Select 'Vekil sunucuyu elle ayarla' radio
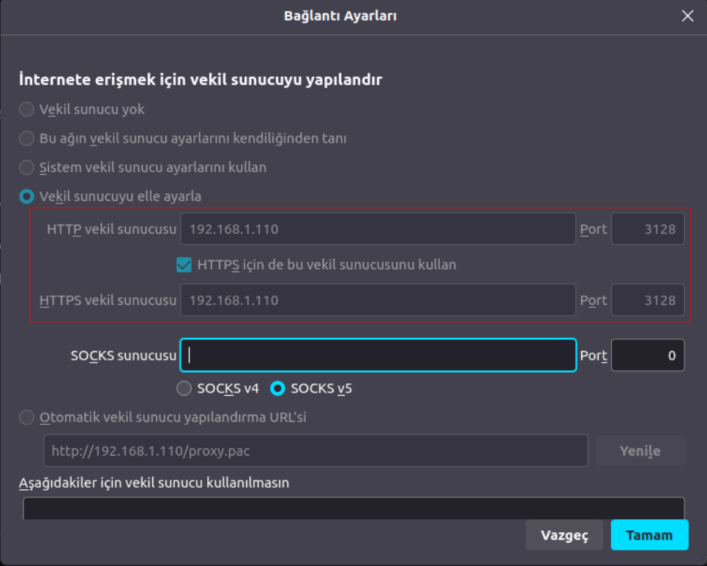 pyautogui.click(x=27, y=197)
